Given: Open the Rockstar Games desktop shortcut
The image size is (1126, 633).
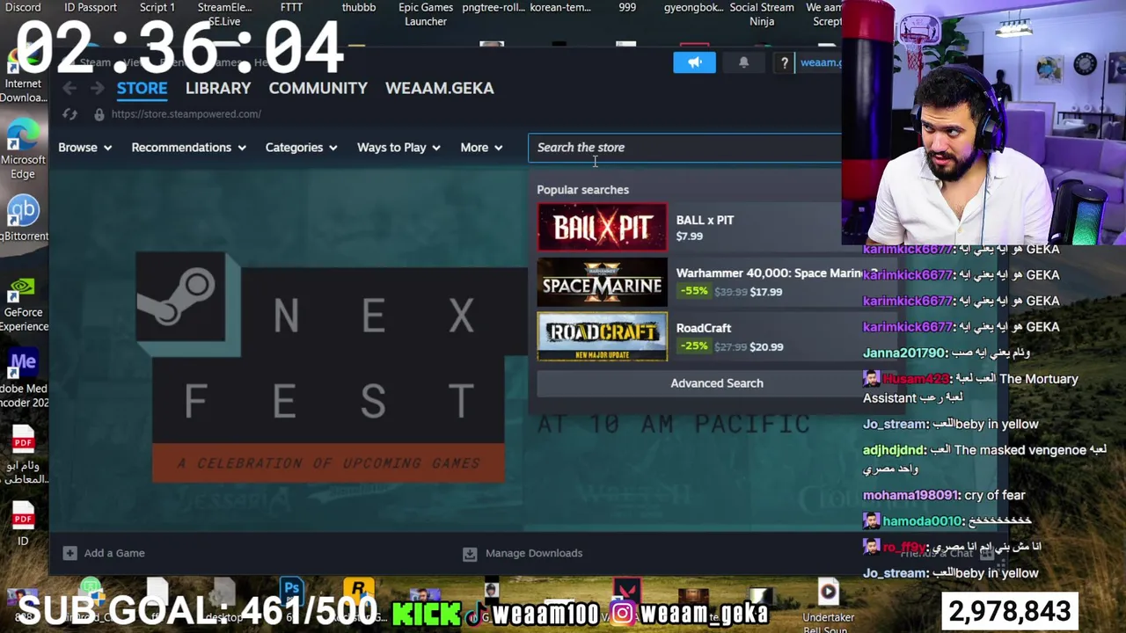Looking at the screenshot, I should [357, 591].
